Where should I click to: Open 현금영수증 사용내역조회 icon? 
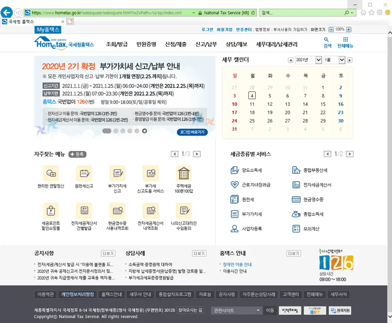coord(117,210)
